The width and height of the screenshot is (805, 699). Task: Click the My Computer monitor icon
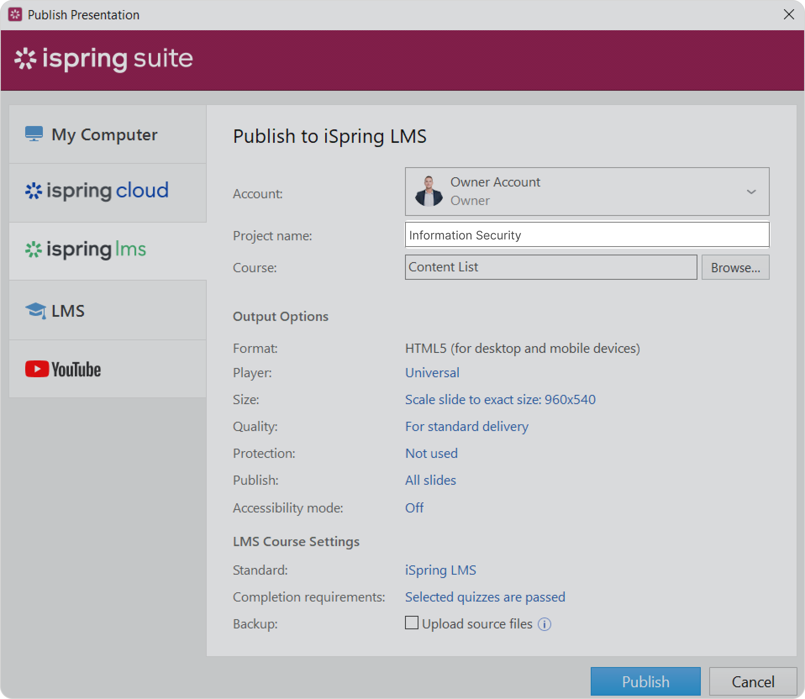coord(34,134)
